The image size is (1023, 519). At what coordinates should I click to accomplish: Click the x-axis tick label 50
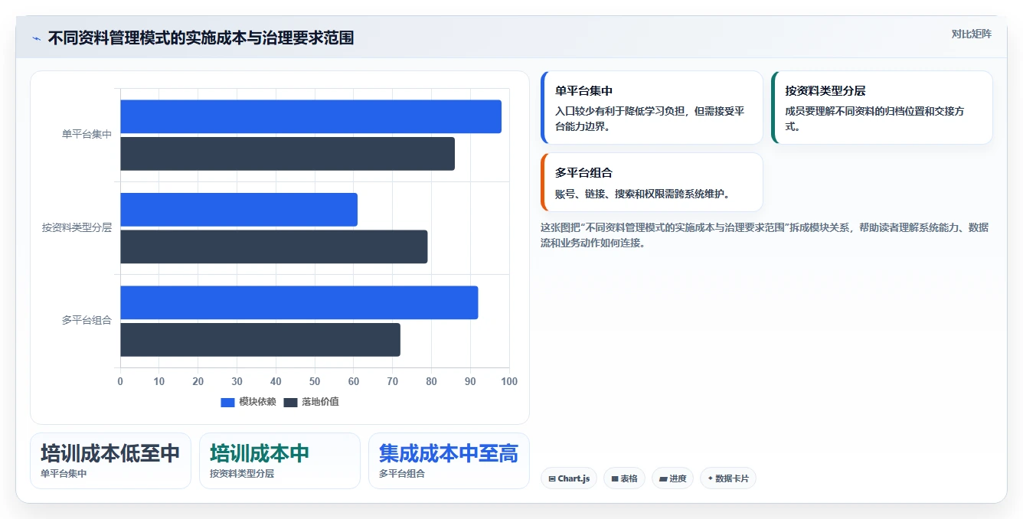pyautogui.click(x=315, y=381)
